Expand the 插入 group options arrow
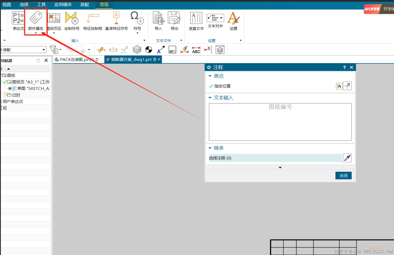Image resolution: width=394 pixels, height=255 pixels. point(145,40)
